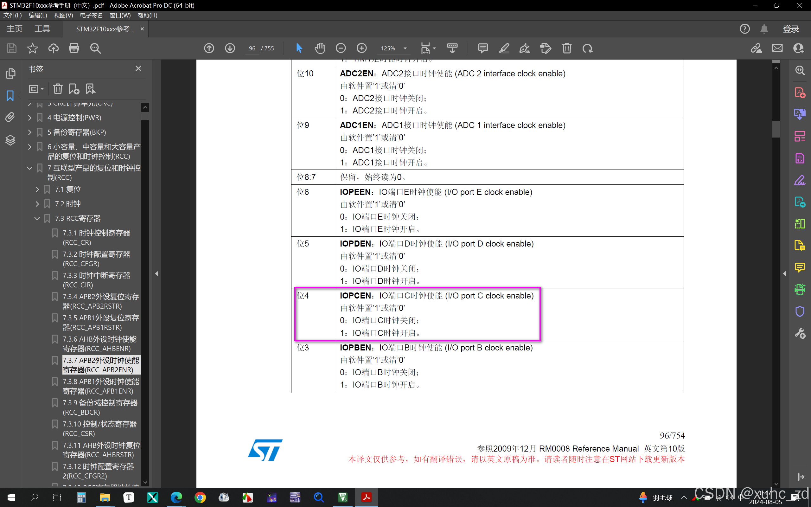
Task: Toggle the bookmarks panel icon
Action: pos(10,96)
